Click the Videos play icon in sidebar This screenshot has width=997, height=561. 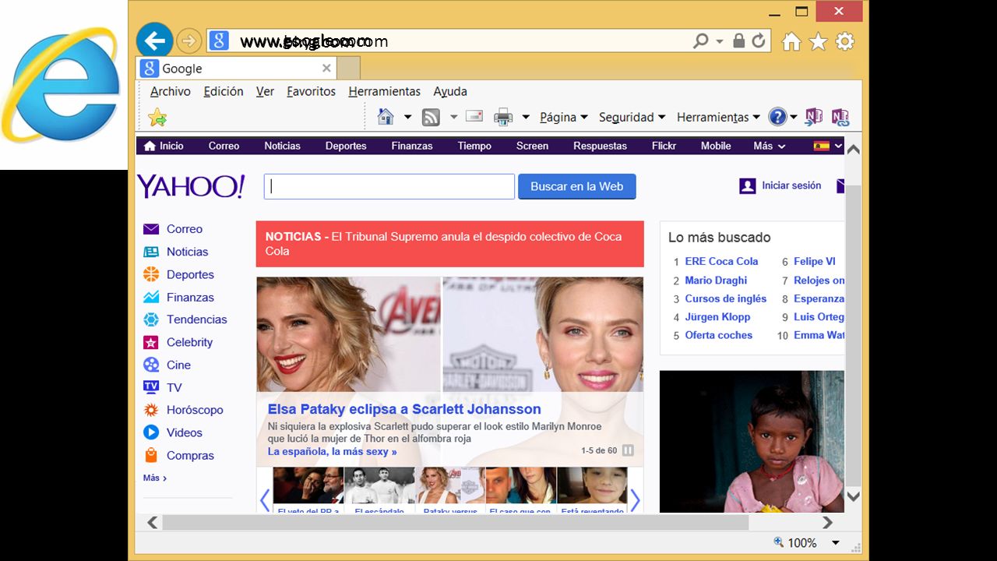pyautogui.click(x=151, y=432)
